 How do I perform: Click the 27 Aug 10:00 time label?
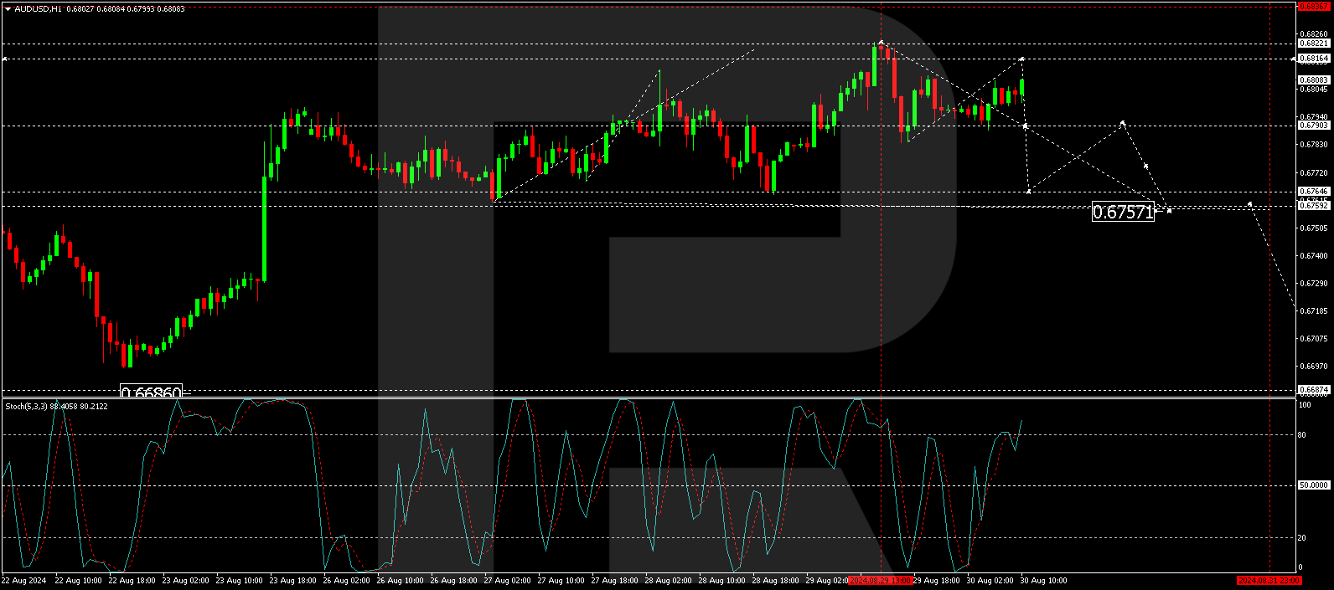point(561,581)
